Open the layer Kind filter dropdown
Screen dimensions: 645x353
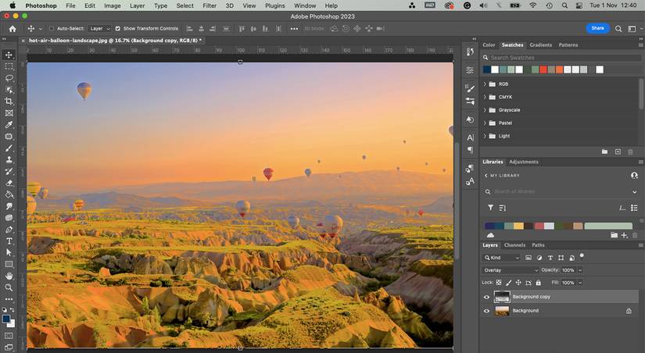point(501,258)
